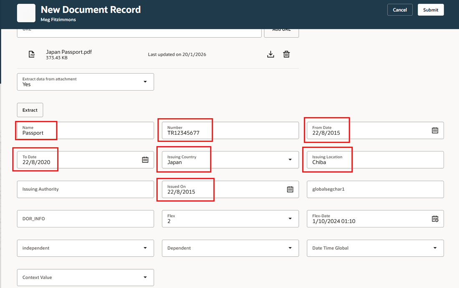Viewport: 459px width, 288px height.
Task: Click the DOR_INFO field
Action: [85, 219]
